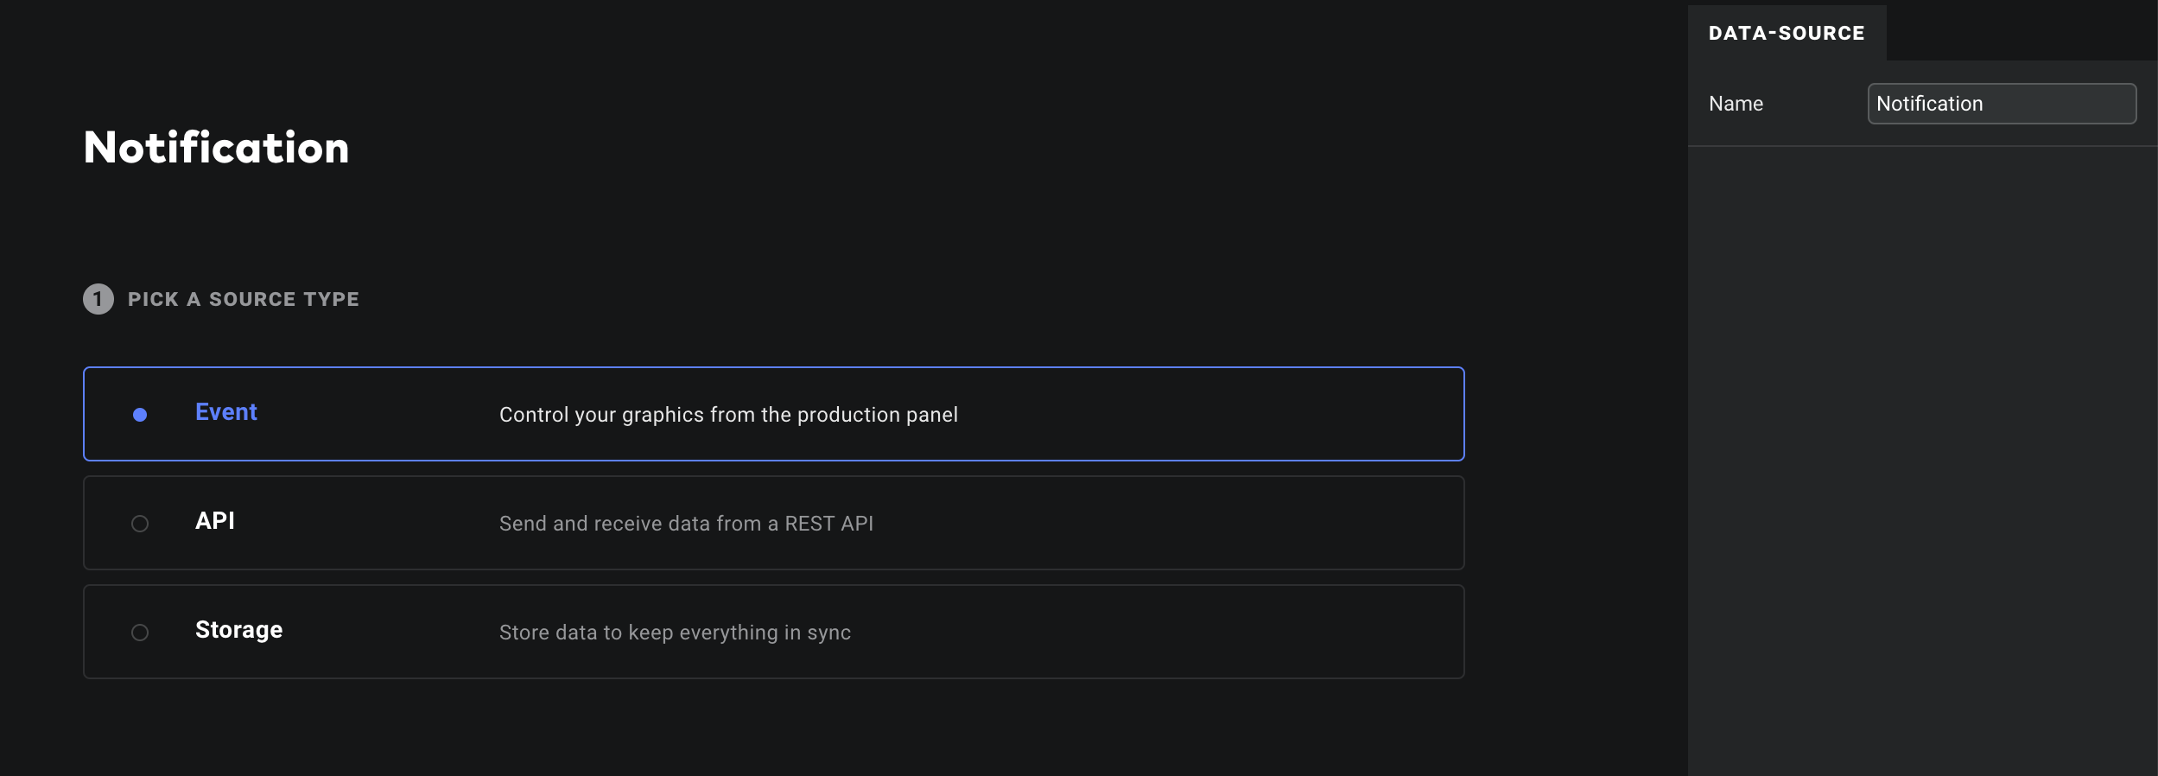Click the REST API description text
The height and width of the screenshot is (776, 2158).
tap(686, 524)
